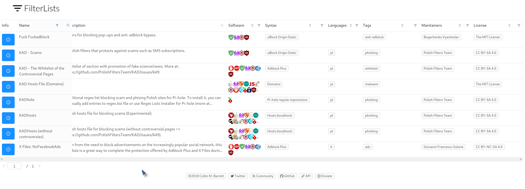Click the anti-adblock tag

click(x=374, y=37)
